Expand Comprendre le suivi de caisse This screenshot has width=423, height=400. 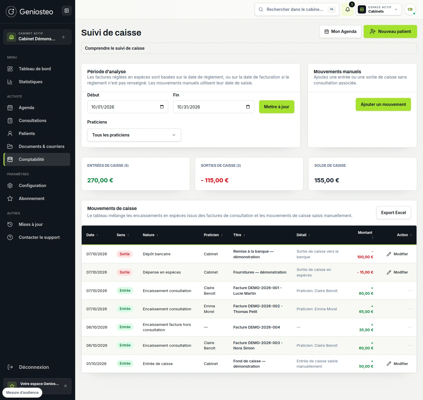pos(249,48)
